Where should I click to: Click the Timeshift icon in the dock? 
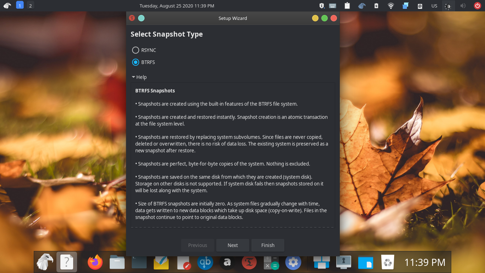[249, 263]
